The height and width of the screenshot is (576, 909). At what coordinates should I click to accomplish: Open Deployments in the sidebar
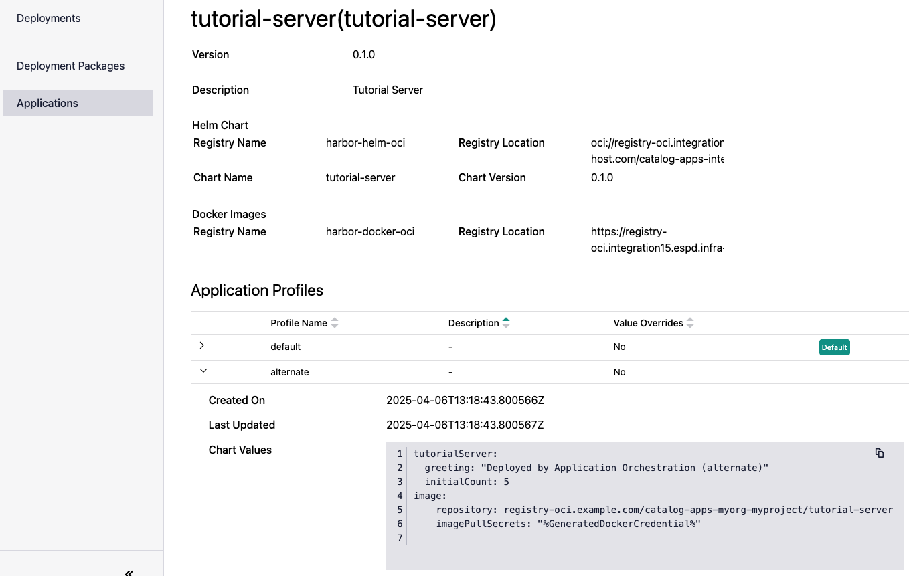click(x=48, y=19)
